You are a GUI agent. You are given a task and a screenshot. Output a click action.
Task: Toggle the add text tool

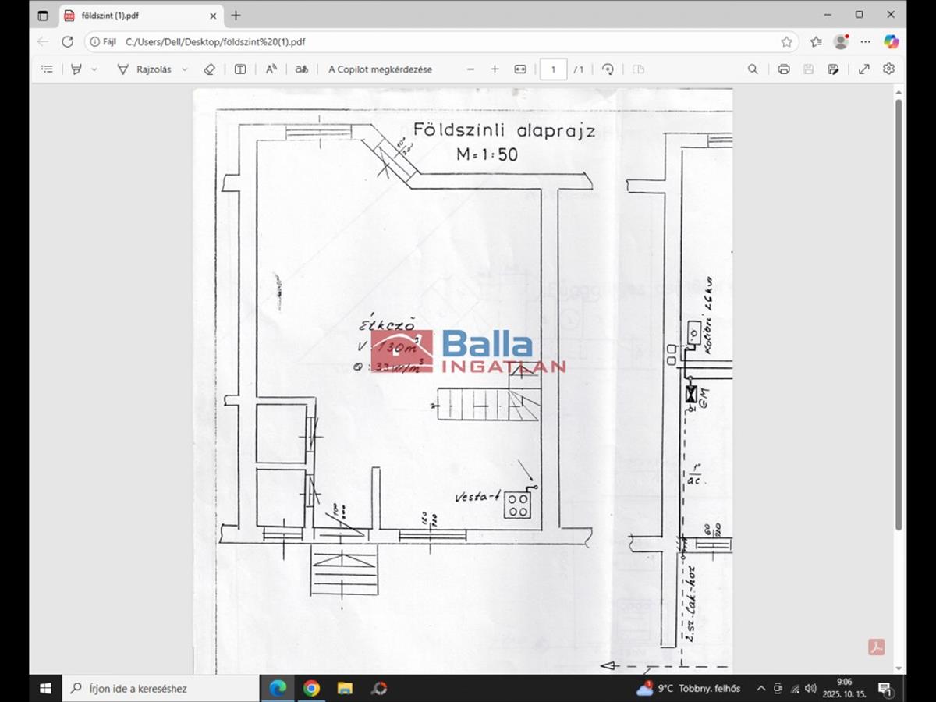click(240, 69)
